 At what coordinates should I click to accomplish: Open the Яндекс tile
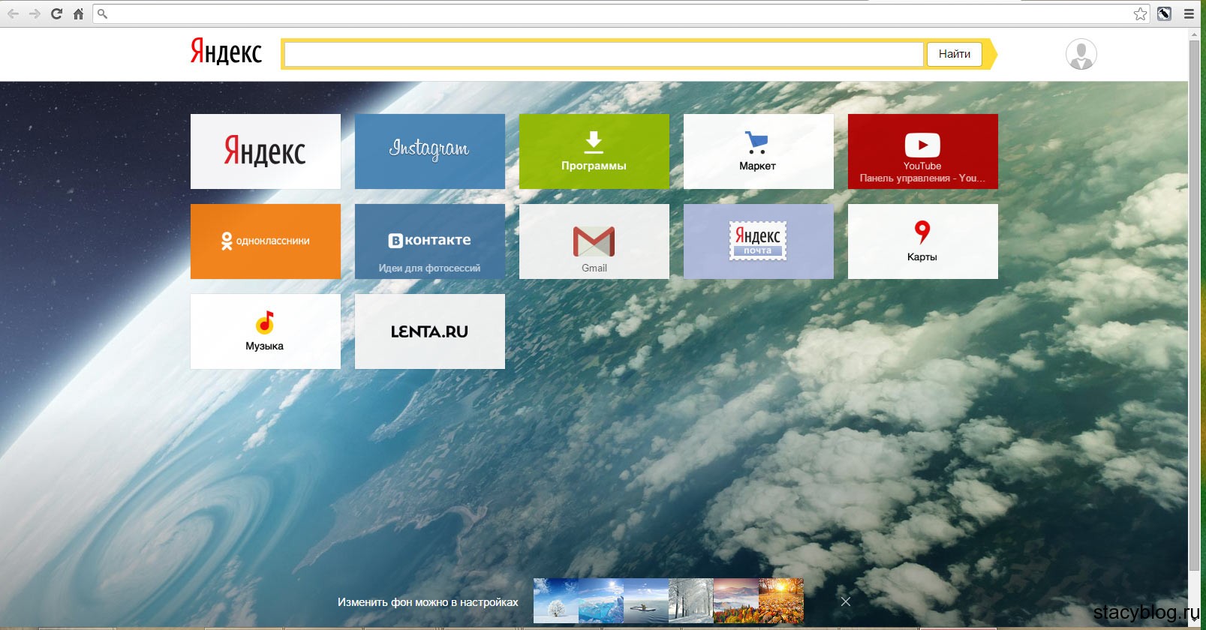pyautogui.click(x=266, y=151)
